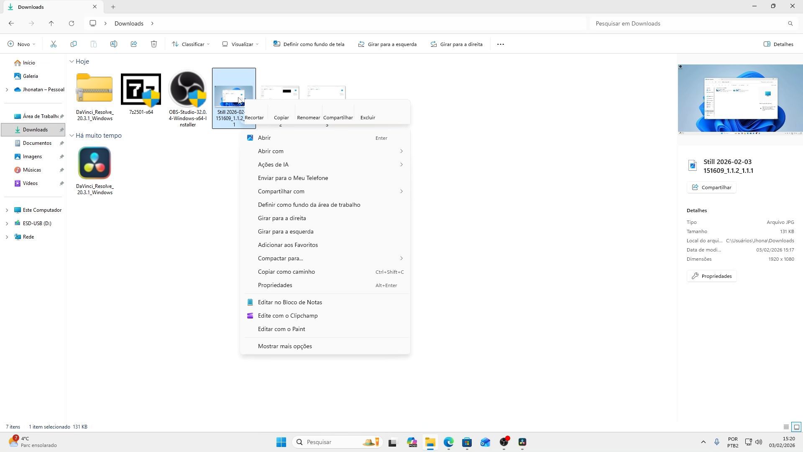Click the Delete trash icon in toolbar
The width and height of the screenshot is (803, 452).
[x=154, y=44]
